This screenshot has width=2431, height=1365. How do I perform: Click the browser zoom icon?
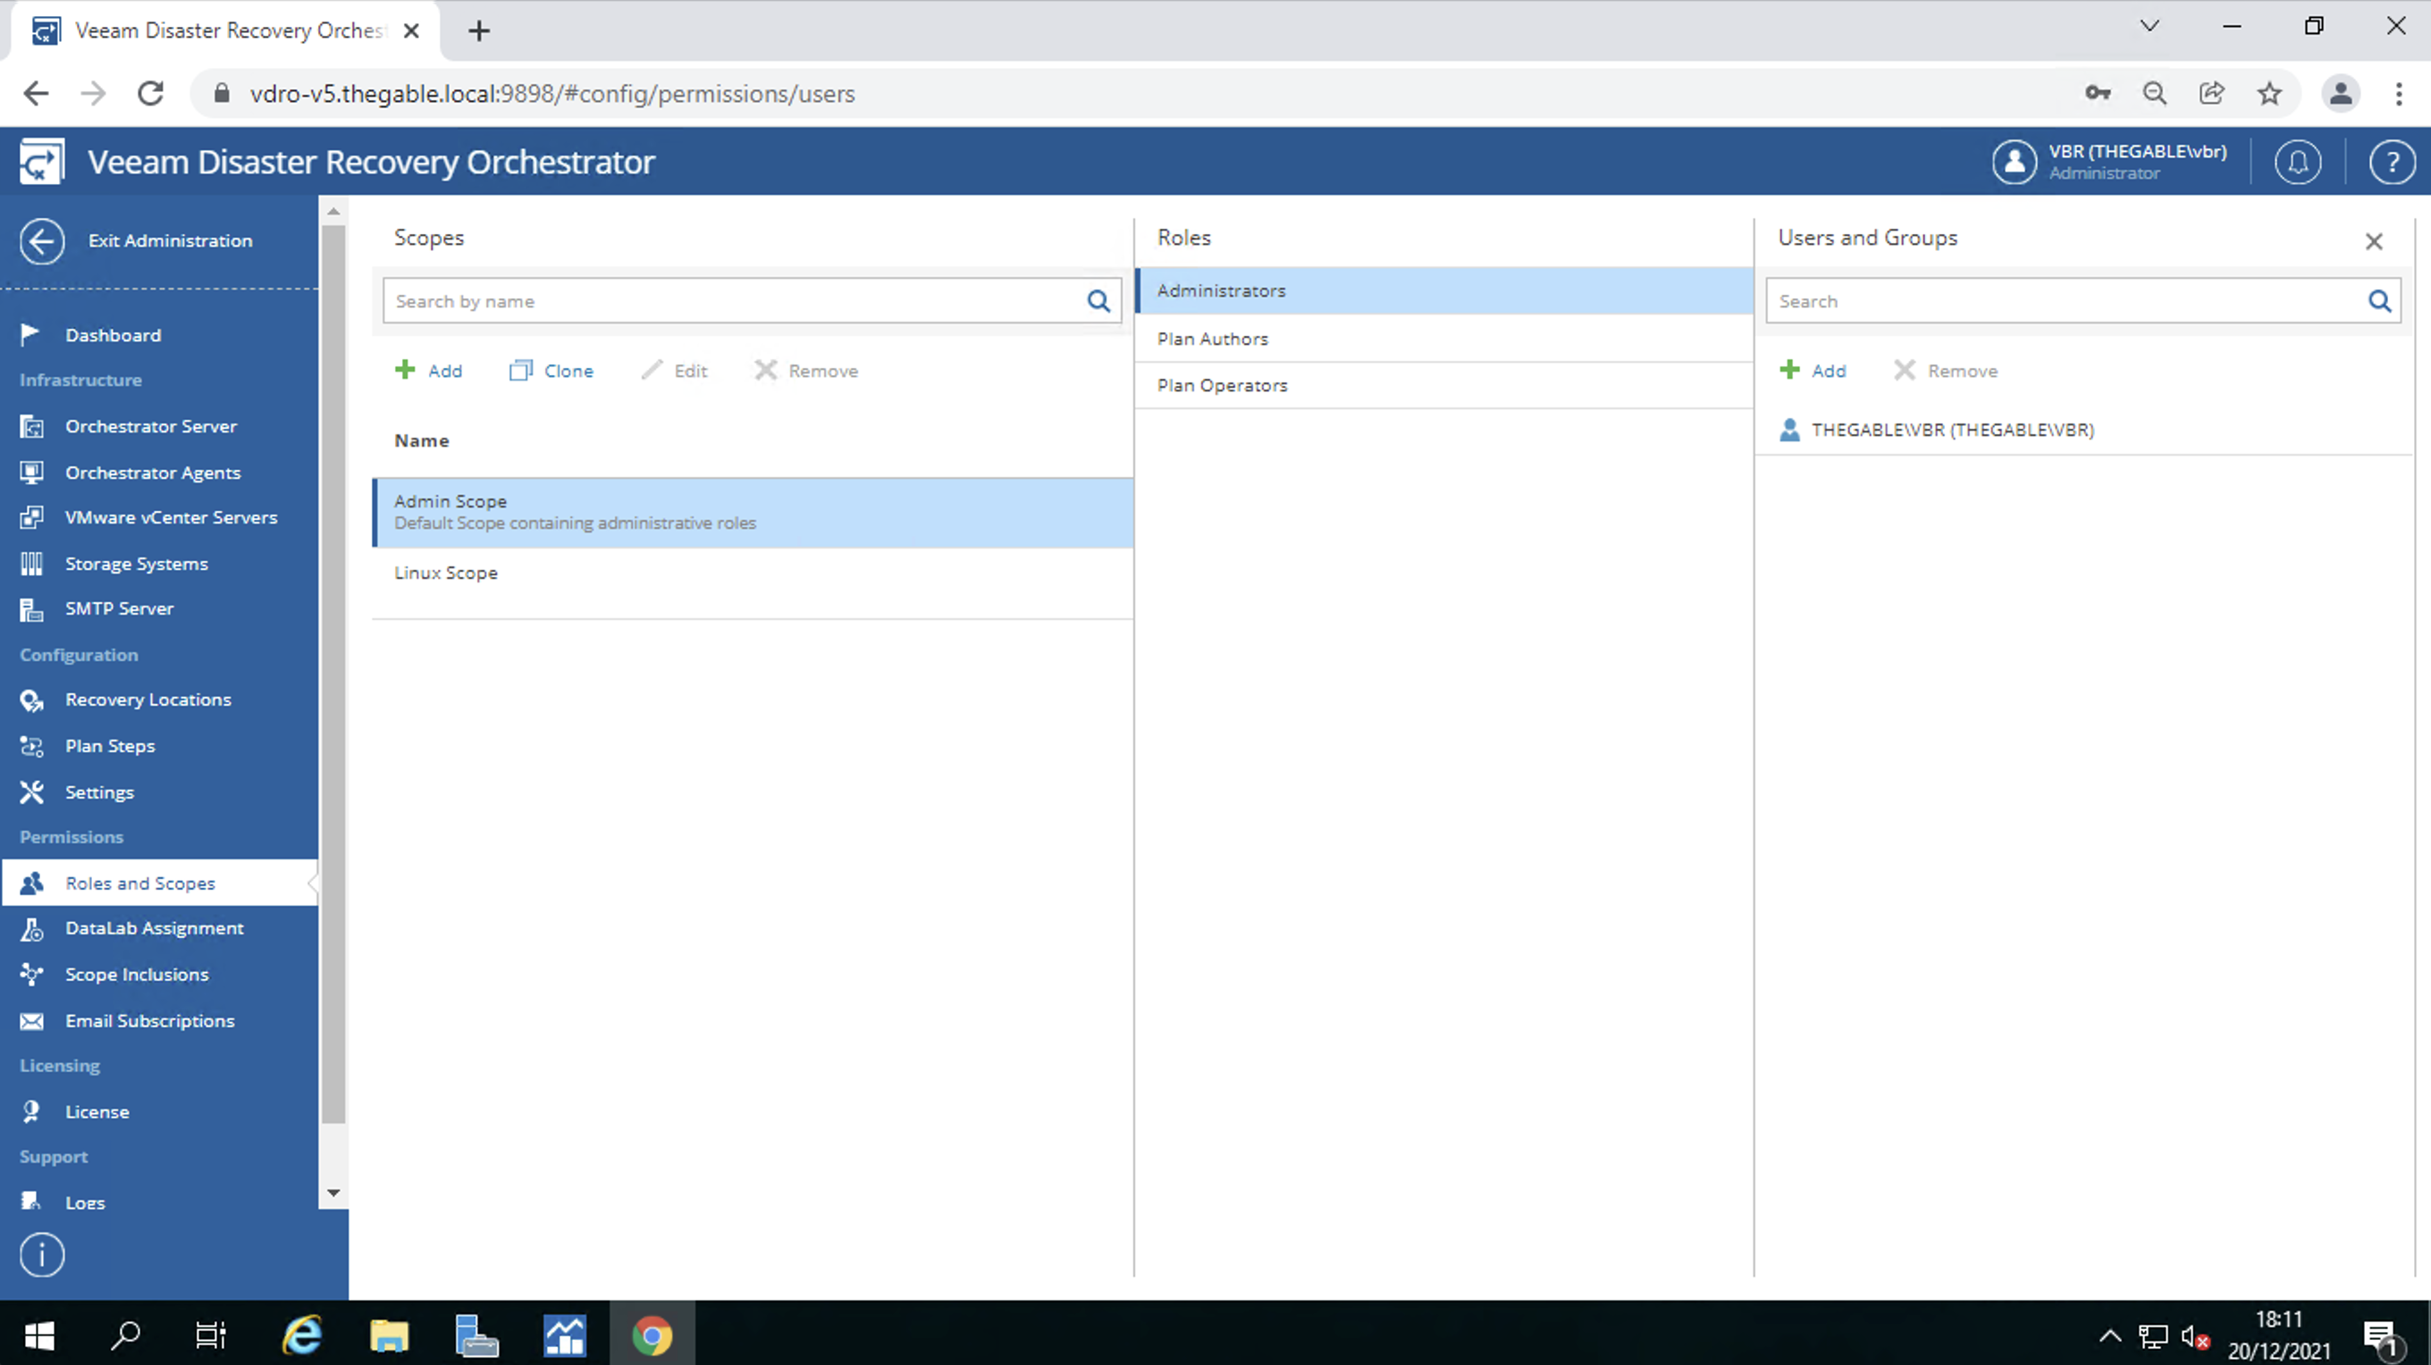tap(2155, 94)
